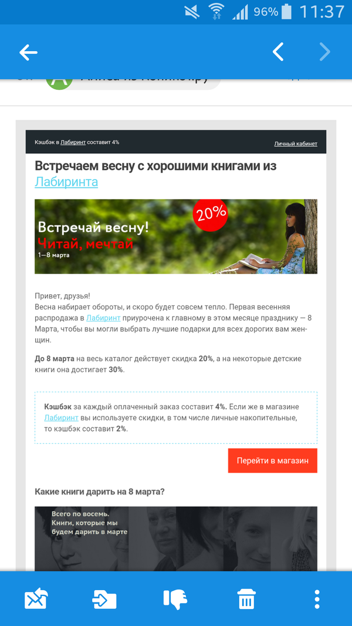The width and height of the screenshot is (352, 626).
Task: Click Перейти в магазин button
Action: point(273,460)
